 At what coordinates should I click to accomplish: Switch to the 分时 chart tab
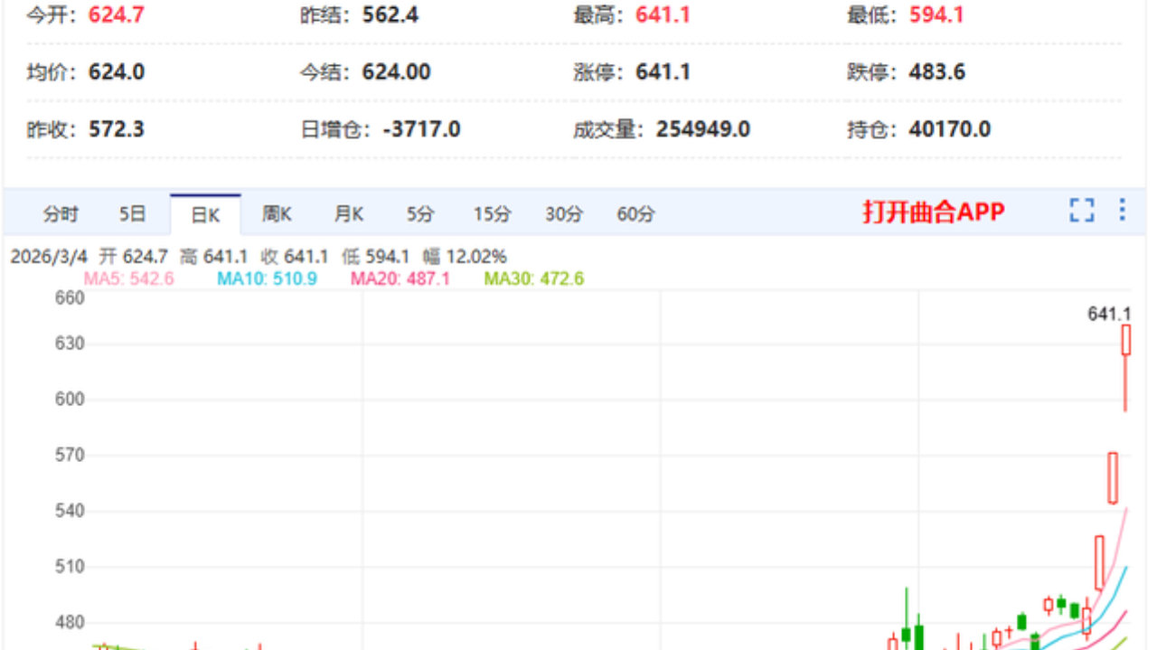(63, 213)
